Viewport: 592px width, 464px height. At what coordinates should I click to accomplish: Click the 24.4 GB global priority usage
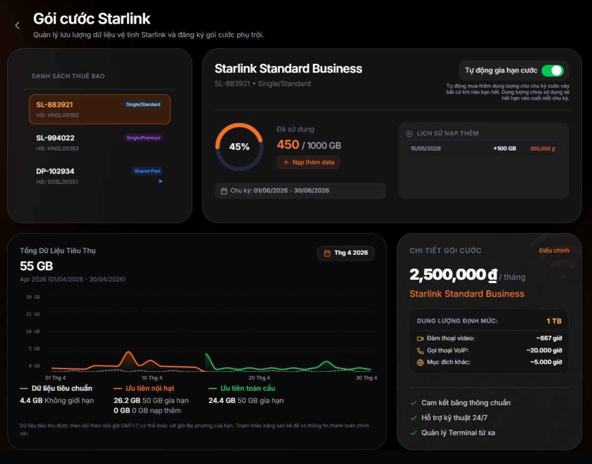coord(222,401)
